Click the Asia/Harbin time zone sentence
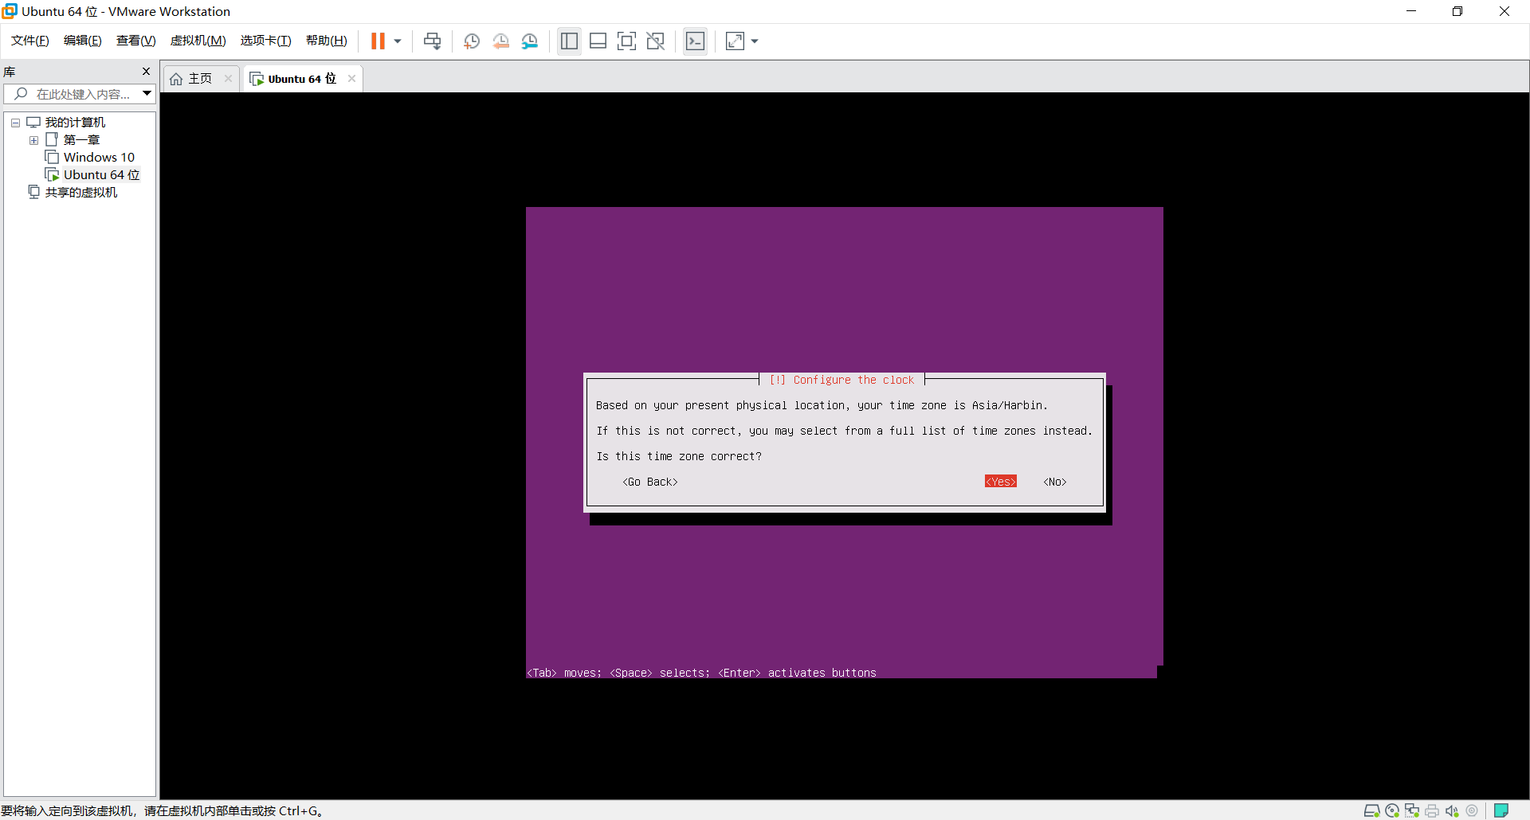The image size is (1530, 820). [822, 405]
